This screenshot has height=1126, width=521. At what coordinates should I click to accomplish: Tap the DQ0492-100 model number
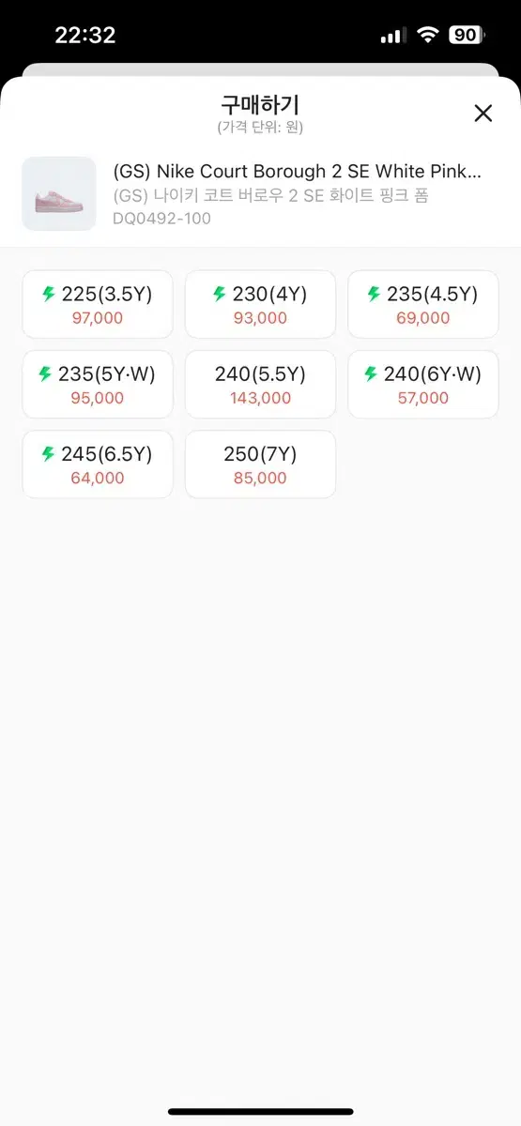point(161,219)
